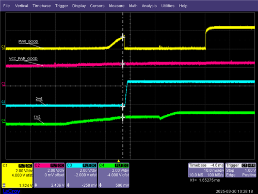Open the Timebase menu

[42, 6]
